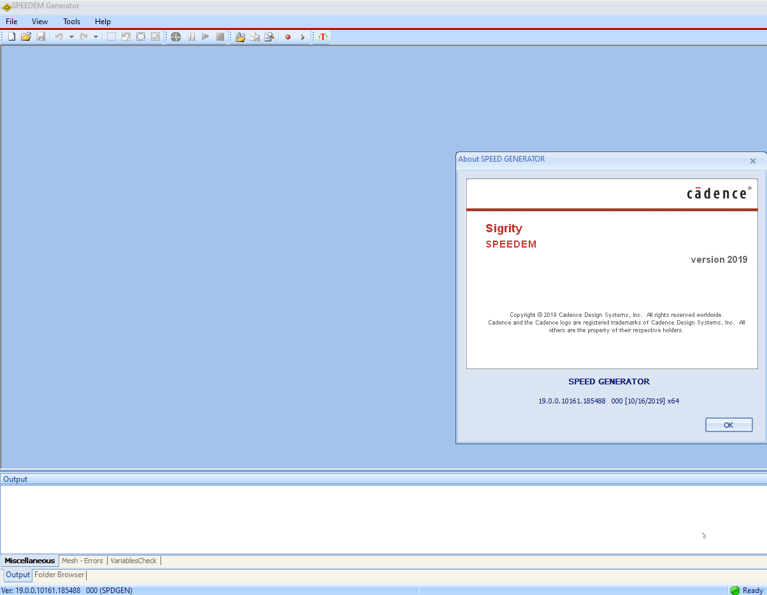Select the Output bottom tab
Viewport: 767px width, 595px height.
[x=18, y=575]
